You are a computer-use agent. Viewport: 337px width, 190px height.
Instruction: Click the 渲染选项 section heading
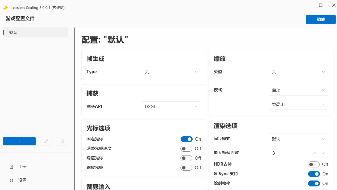point(225,126)
